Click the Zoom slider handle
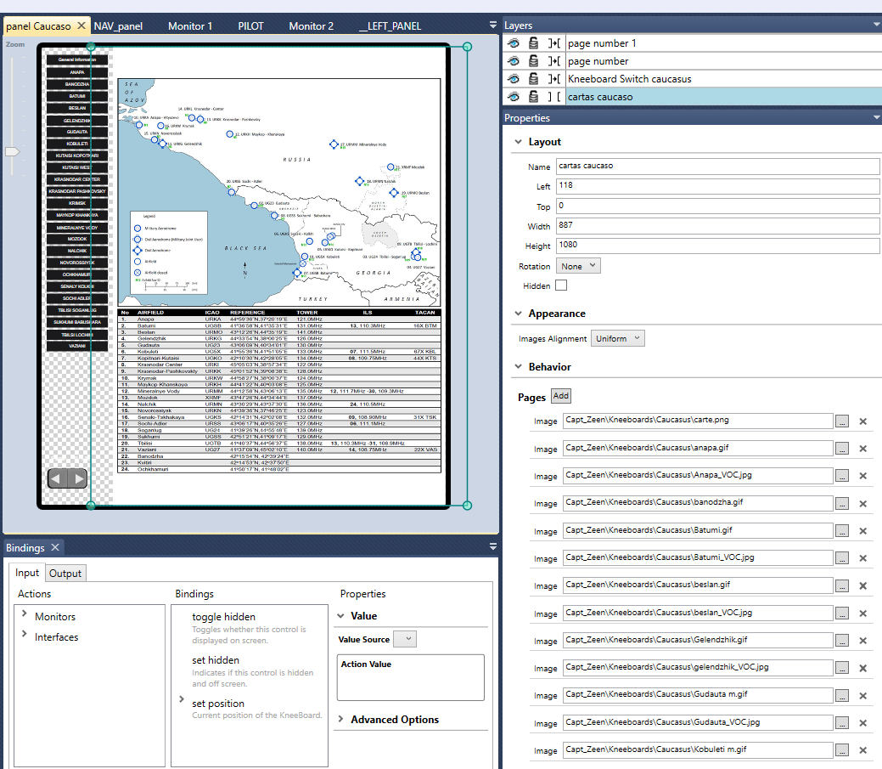Image resolution: width=882 pixels, height=769 pixels. [12, 152]
